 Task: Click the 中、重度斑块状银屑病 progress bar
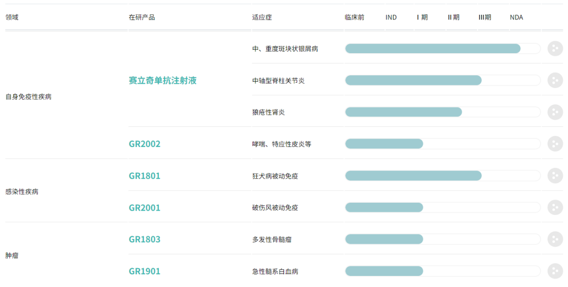[432, 48]
